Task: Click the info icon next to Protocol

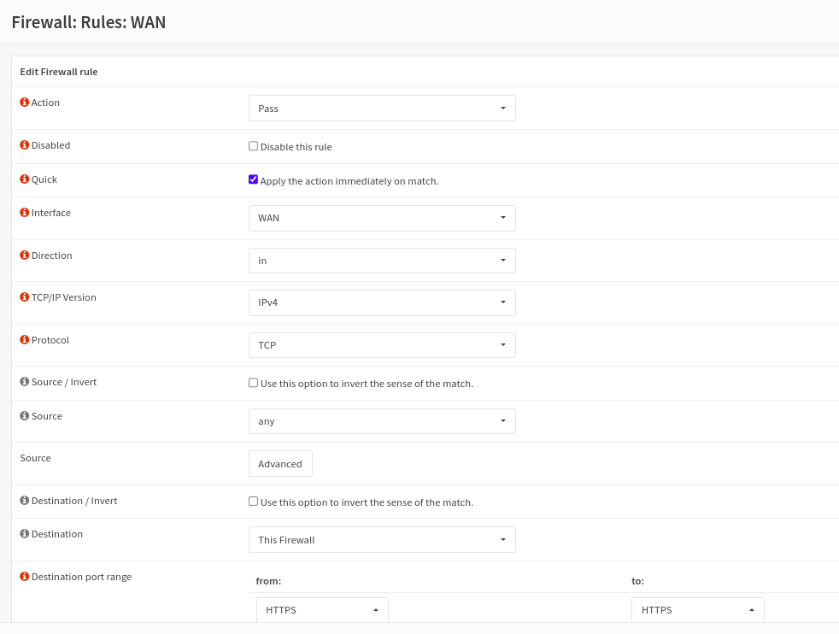Action: point(24,339)
